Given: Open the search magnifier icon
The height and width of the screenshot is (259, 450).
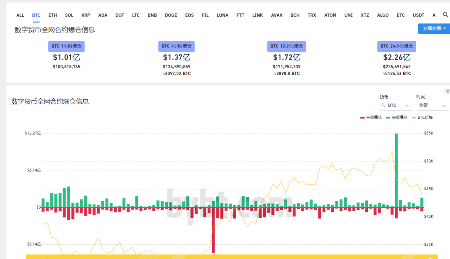Looking at the screenshot, I should tap(445, 15).
